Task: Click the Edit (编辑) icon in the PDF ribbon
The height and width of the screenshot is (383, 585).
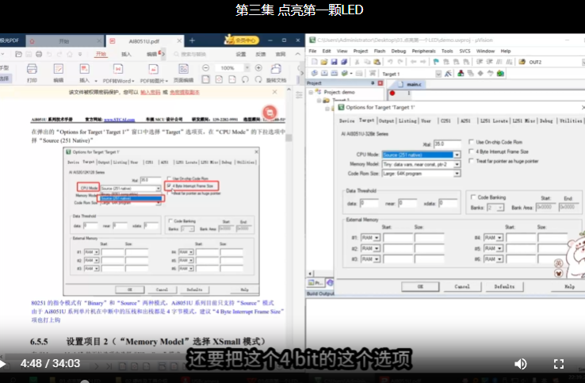Action: 58,70
